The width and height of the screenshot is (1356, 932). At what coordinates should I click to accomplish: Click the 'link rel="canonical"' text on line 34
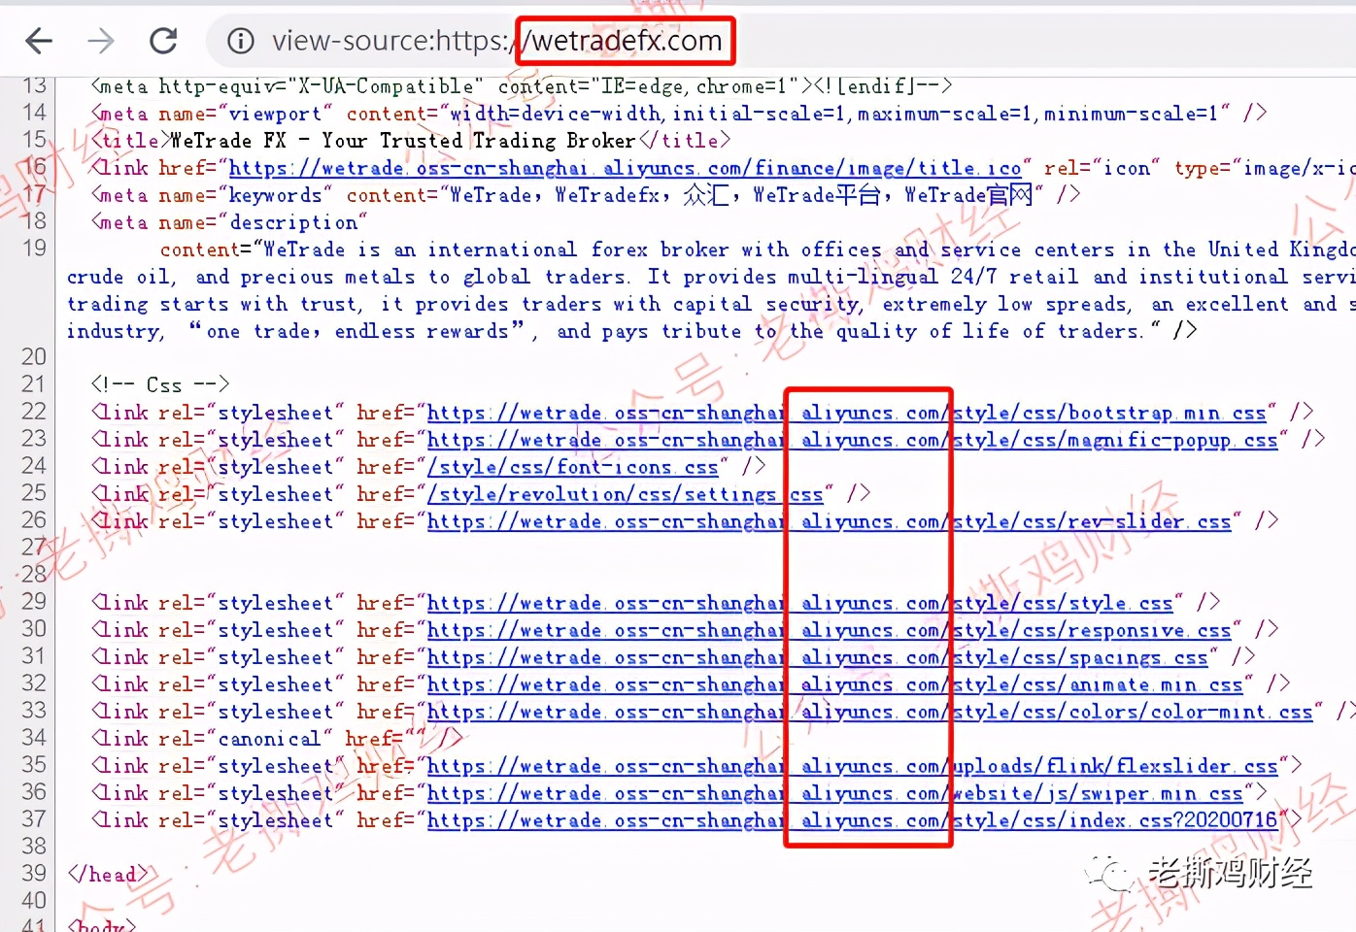[x=211, y=739]
